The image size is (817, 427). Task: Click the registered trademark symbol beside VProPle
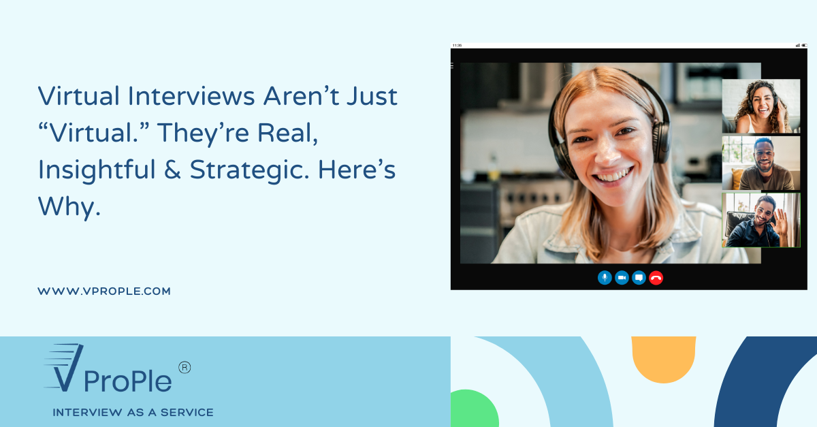click(x=185, y=367)
